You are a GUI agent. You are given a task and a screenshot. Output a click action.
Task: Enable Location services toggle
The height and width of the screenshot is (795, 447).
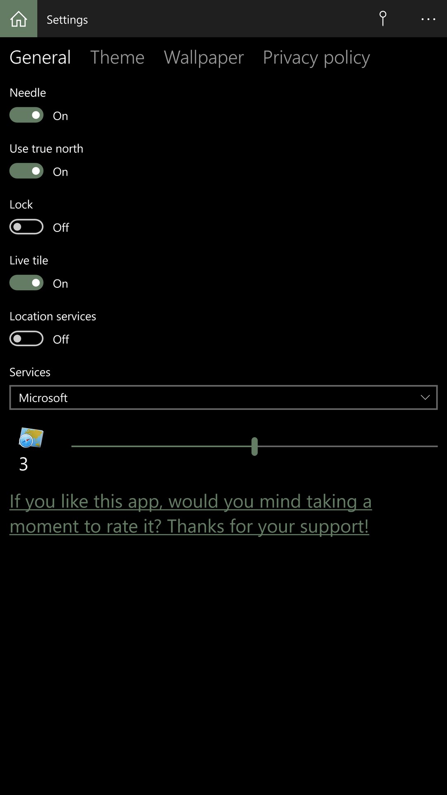click(26, 339)
